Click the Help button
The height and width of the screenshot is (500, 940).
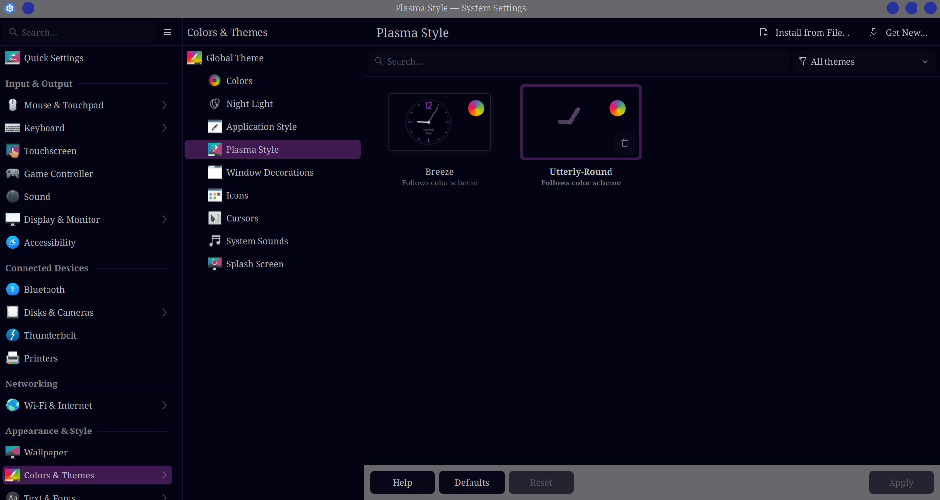click(x=402, y=482)
